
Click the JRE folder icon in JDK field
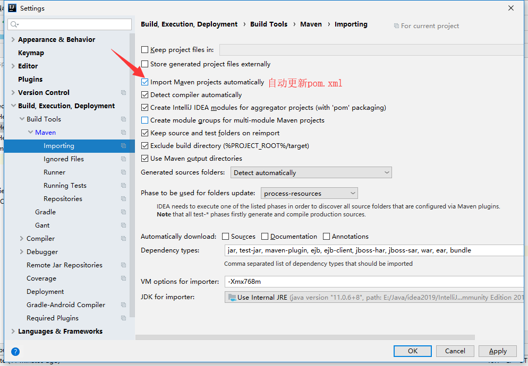[232, 298]
